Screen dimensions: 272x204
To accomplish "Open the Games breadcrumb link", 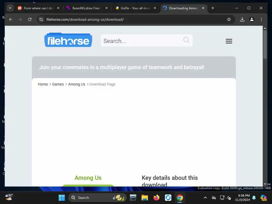I will tap(58, 84).
